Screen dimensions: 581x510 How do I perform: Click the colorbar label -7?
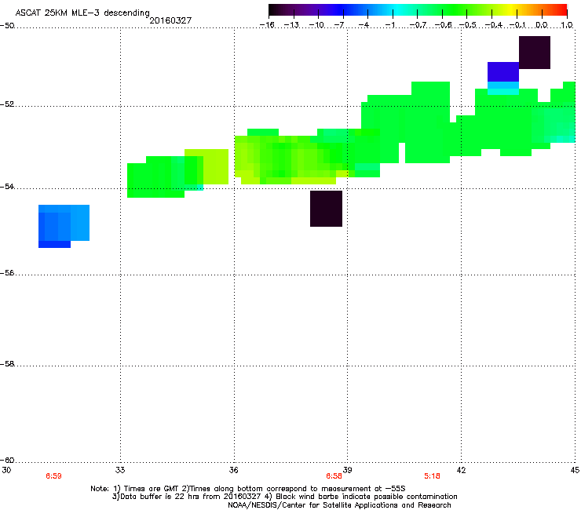pyautogui.click(x=339, y=25)
